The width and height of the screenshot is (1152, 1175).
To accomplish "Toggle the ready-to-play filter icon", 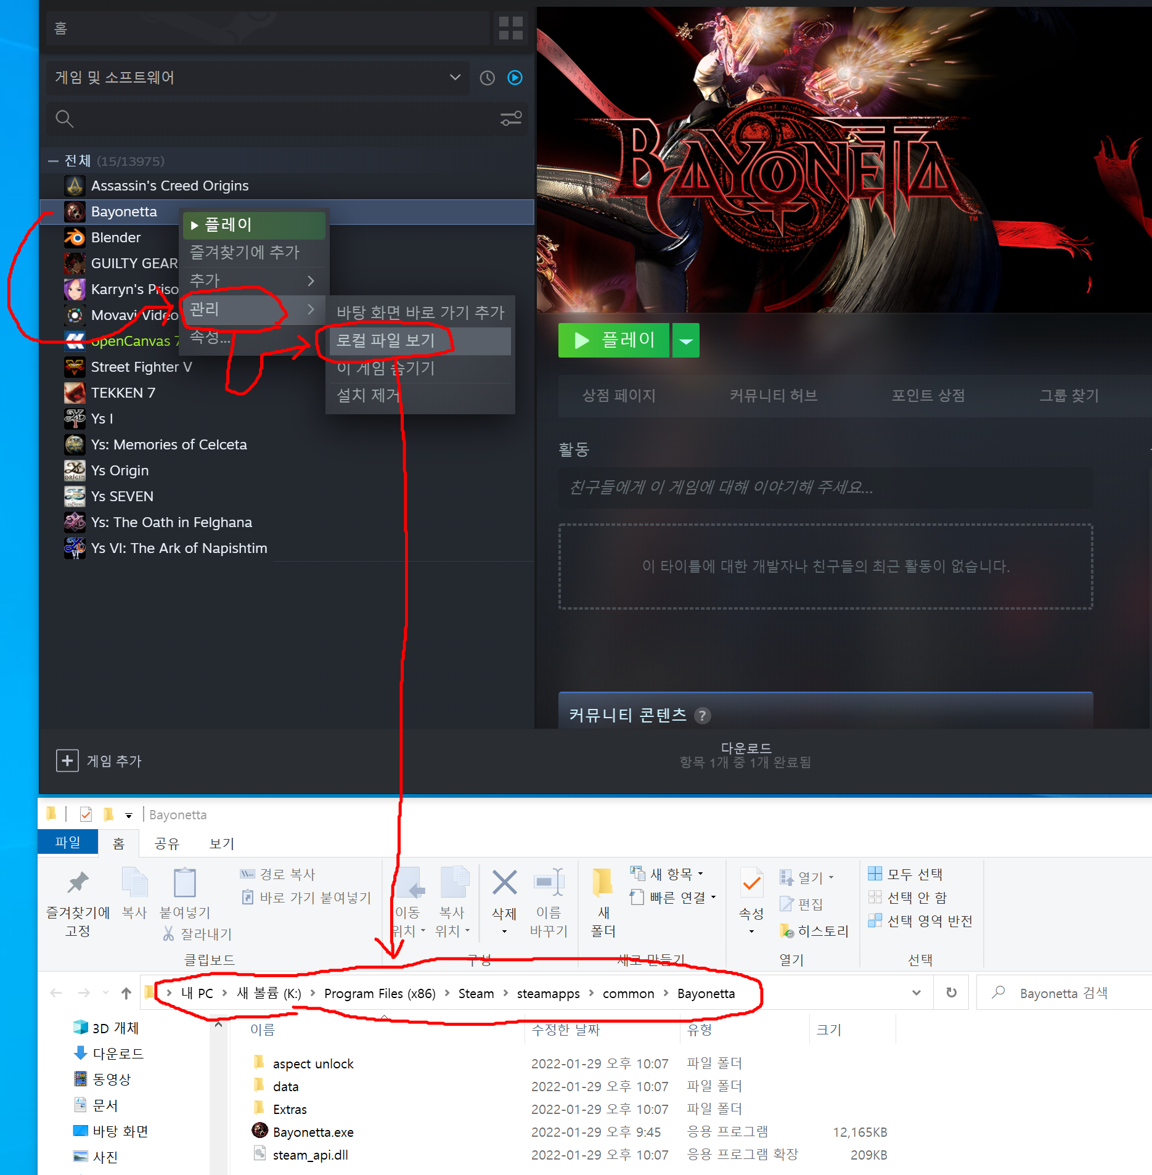I will click(x=515, y=77).
